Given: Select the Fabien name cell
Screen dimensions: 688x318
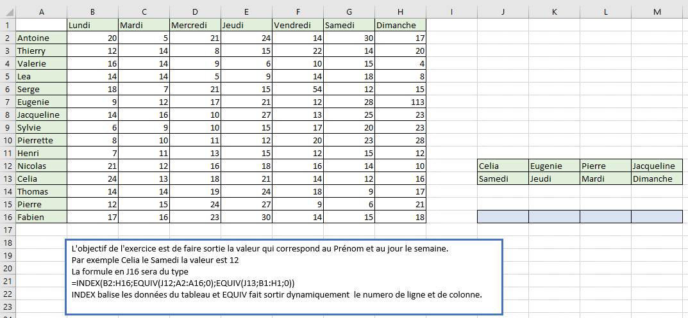Looking at the screenshot, I should [41, 217].
